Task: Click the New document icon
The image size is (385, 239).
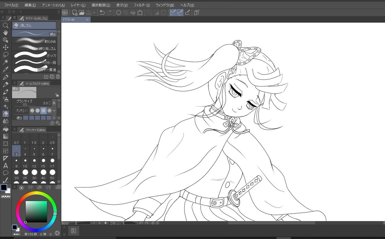Action: (x=74, y=12)
